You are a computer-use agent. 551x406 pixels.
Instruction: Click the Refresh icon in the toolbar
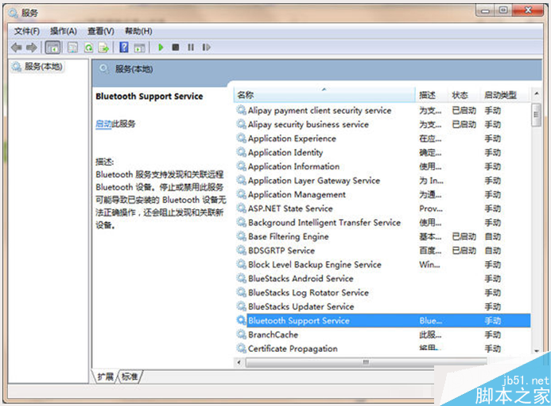click(x=89, y=48)
